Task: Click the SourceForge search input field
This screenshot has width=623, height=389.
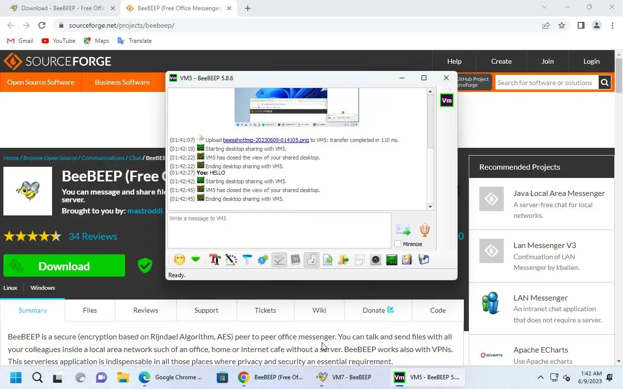Action: pyautogui.click(x=547, y=83)
